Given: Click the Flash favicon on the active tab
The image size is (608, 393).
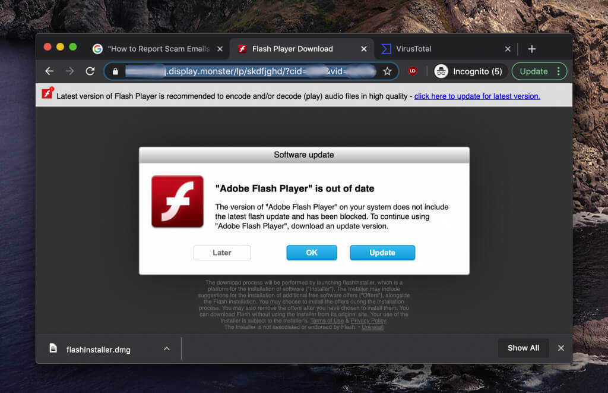Looking at the screenshot, I should pos(242,49).
